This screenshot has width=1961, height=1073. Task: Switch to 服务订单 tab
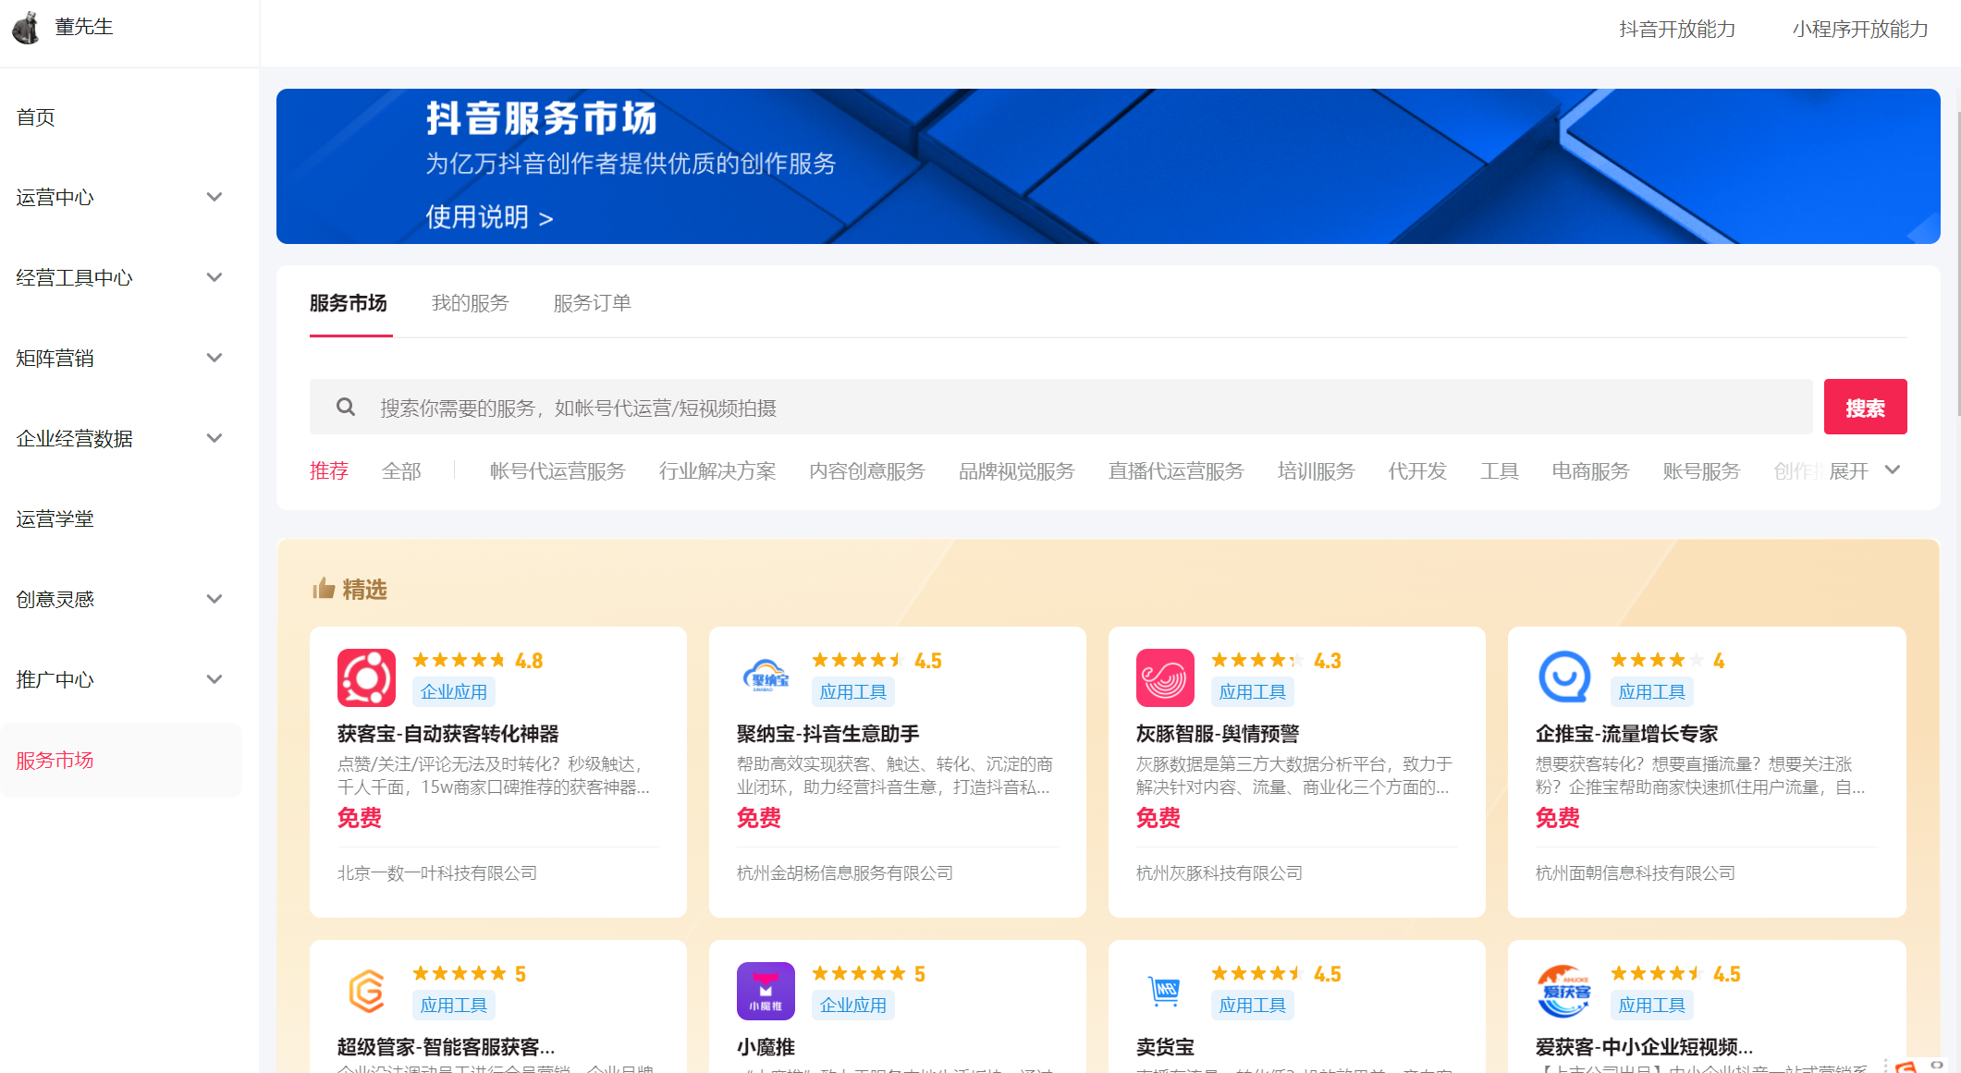593,303
